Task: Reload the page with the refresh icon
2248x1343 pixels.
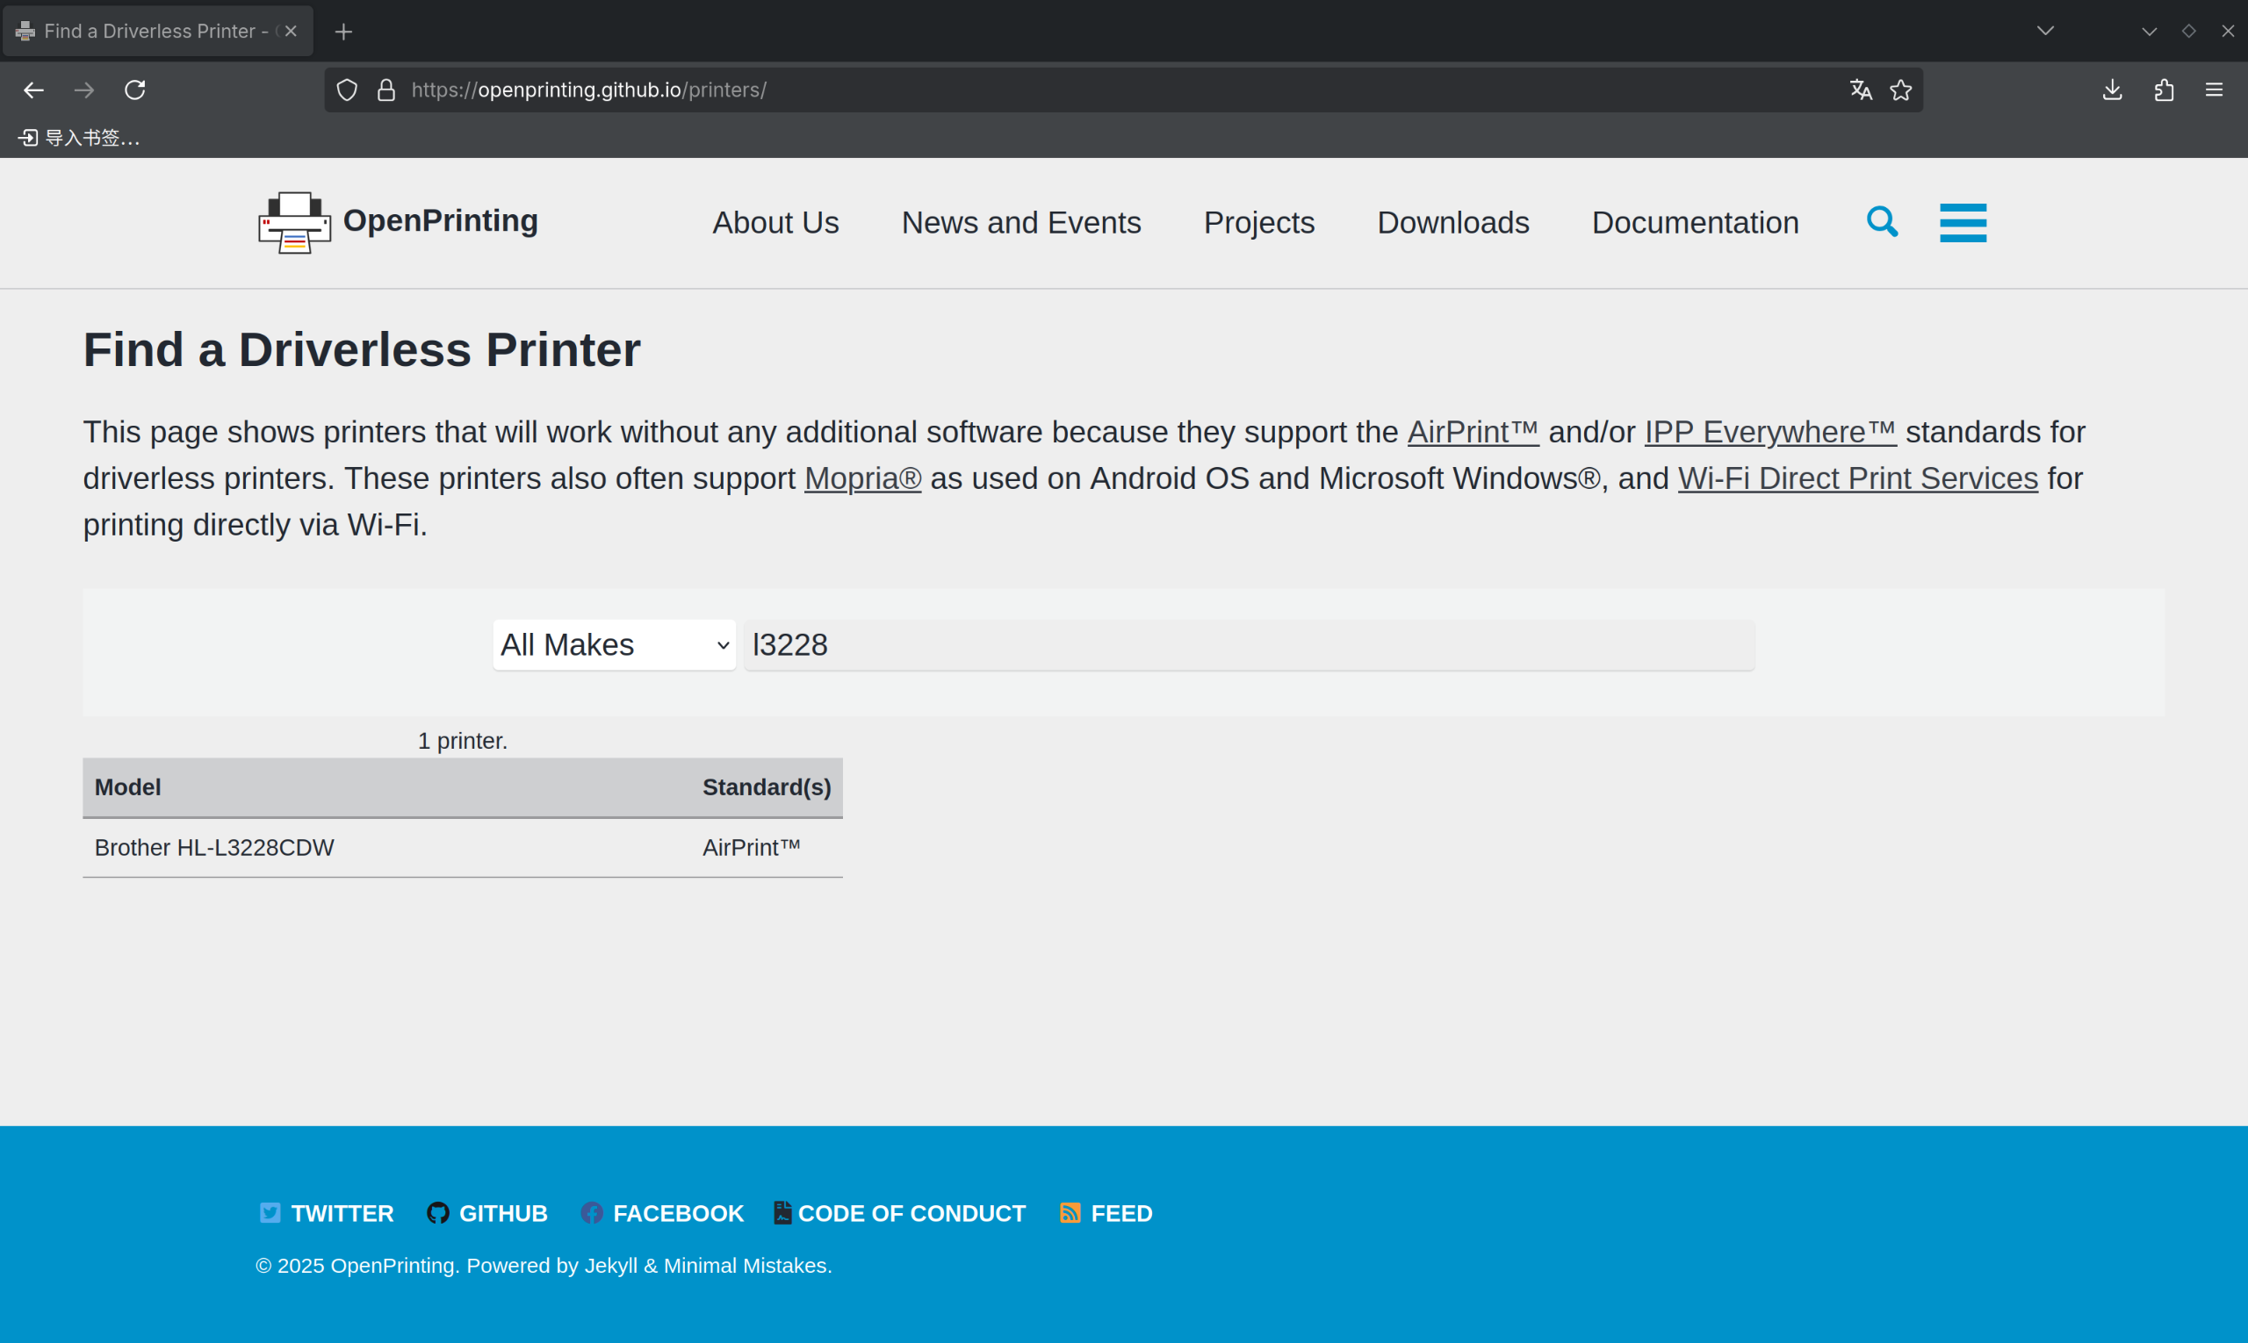Action: tap(135, 90)
